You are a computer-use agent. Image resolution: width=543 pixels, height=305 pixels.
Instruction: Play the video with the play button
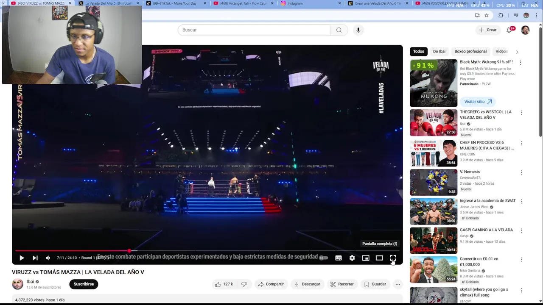click(22, 258)
